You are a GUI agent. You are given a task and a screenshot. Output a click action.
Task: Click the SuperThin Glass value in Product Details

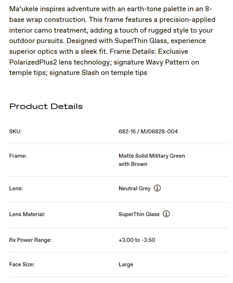pyautogui.click(x=139, y=214)
